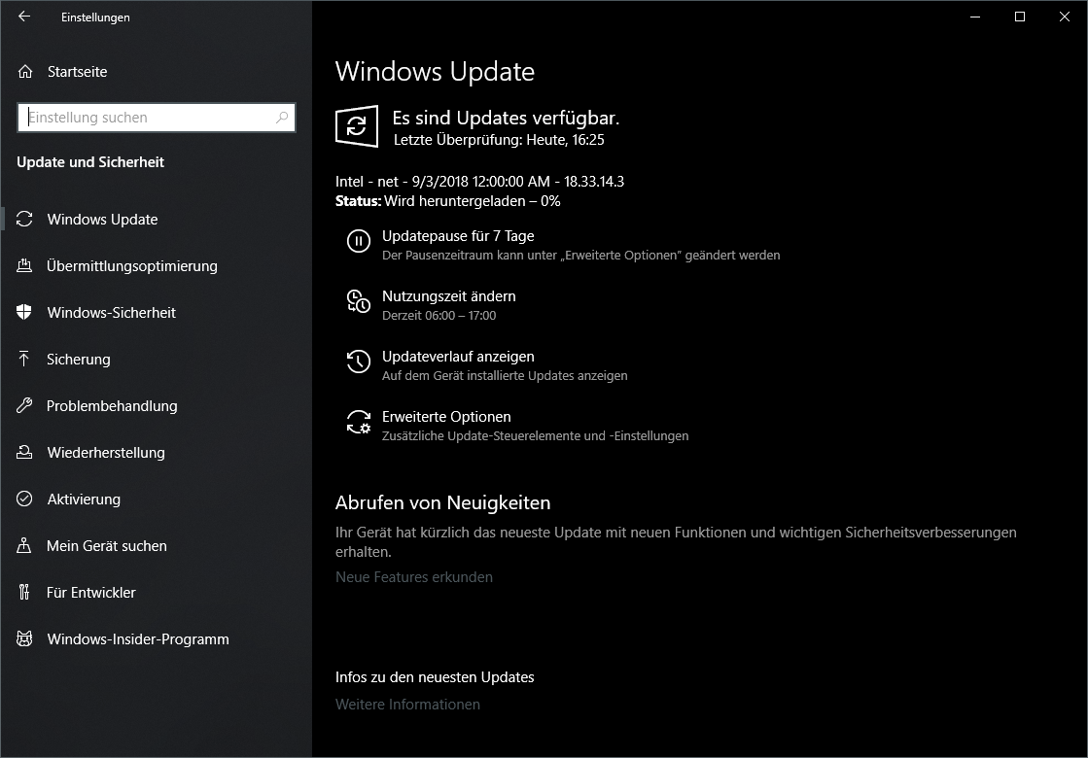Click the Intel net driver update entry

479,182
